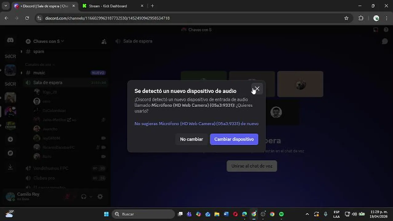Viewport: 393px width, 221px height.
Task: Click No sugieras Micrófono de nuevo link
Action: click(x=196, y=124)
